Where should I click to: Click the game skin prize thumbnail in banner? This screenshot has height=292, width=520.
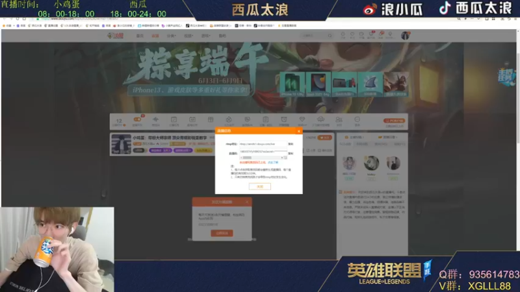coord(396,84)
